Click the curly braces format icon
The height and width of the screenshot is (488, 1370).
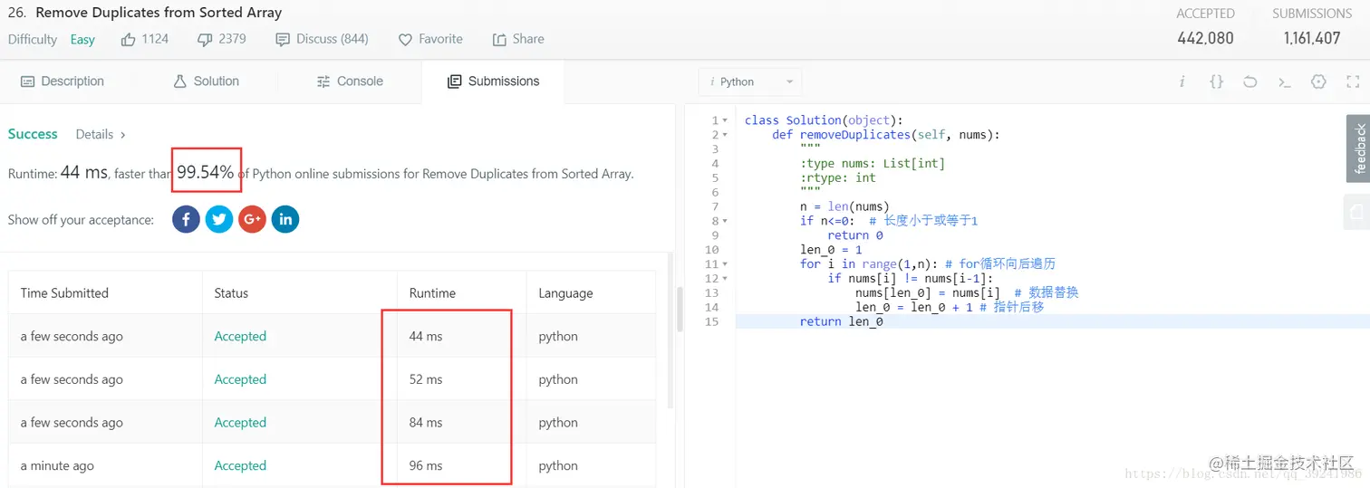1216,81
